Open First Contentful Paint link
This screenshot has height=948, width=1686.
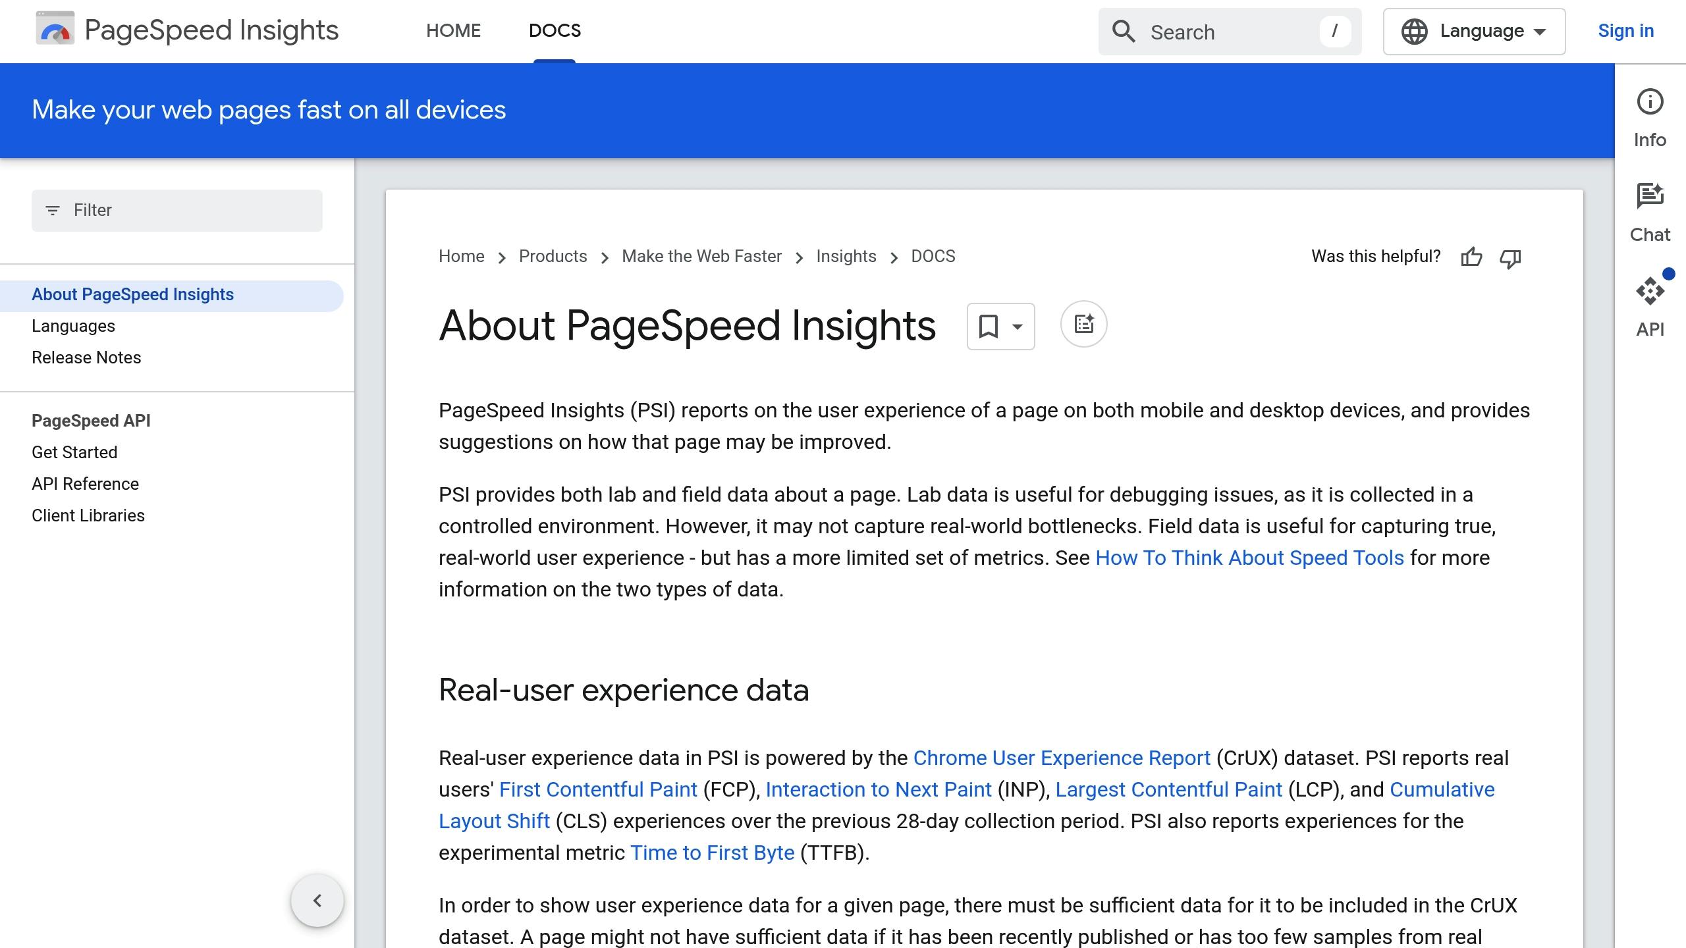coord(598,790)
